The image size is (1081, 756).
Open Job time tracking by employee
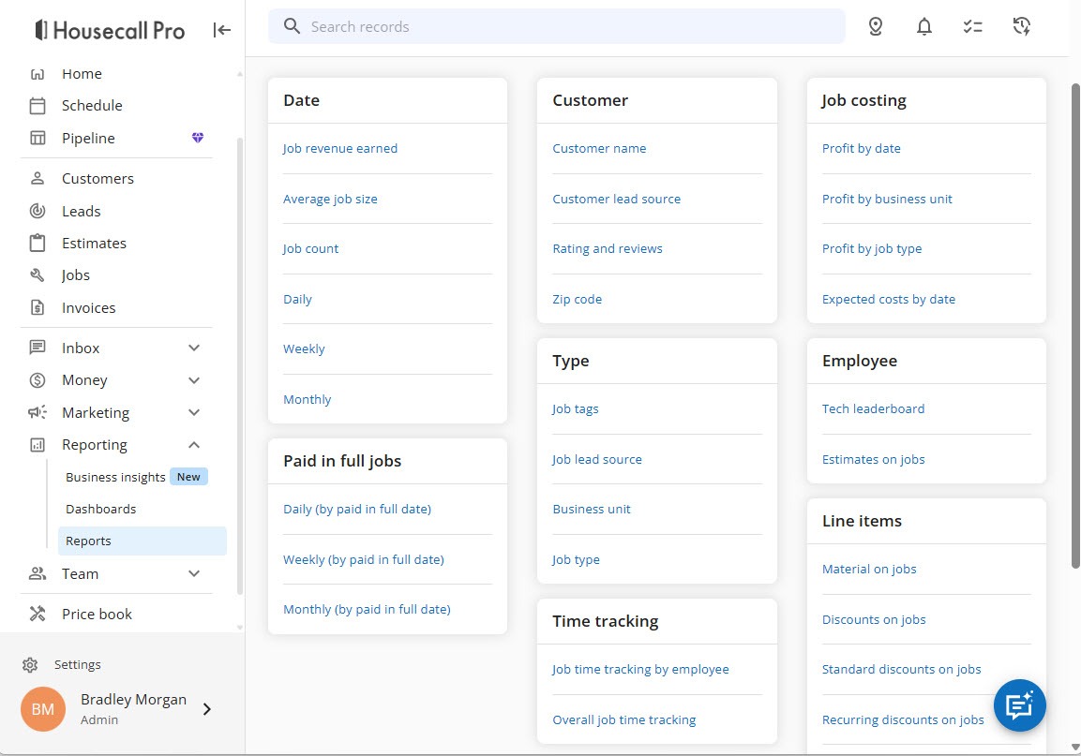coord(640,669)
